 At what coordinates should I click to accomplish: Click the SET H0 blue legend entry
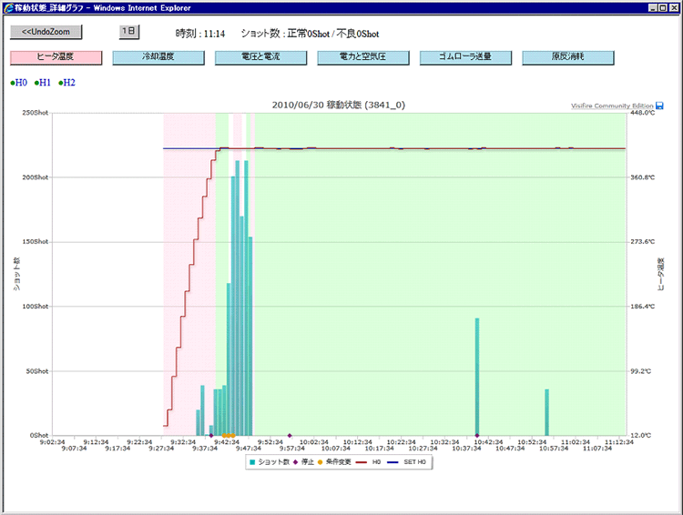coord(395,462)
